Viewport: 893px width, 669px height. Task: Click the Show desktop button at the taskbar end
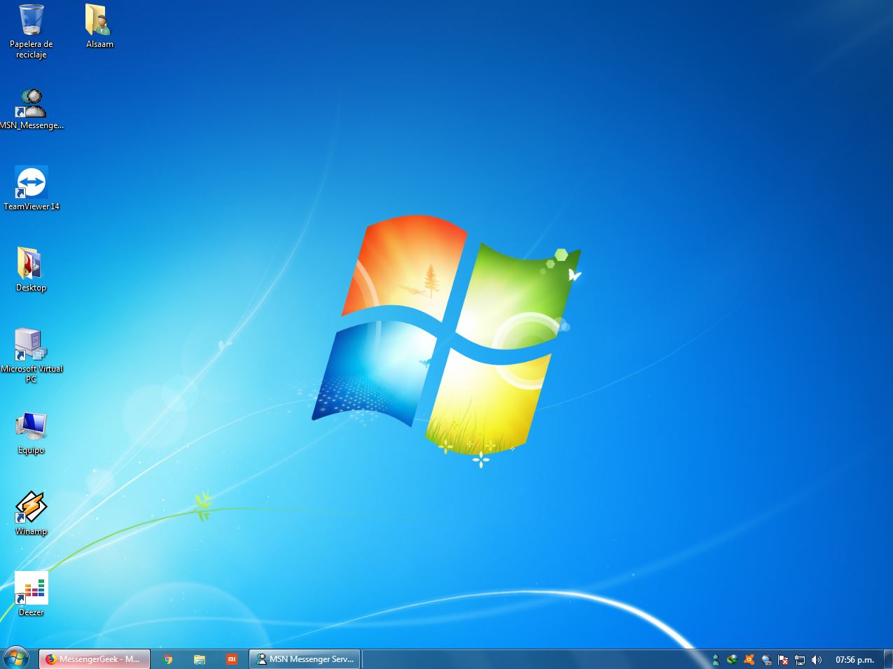coord(887,659)
